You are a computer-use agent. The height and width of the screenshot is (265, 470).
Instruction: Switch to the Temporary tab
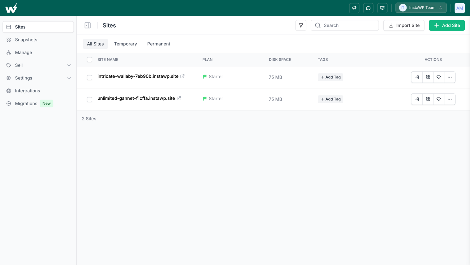pos(125,44)
